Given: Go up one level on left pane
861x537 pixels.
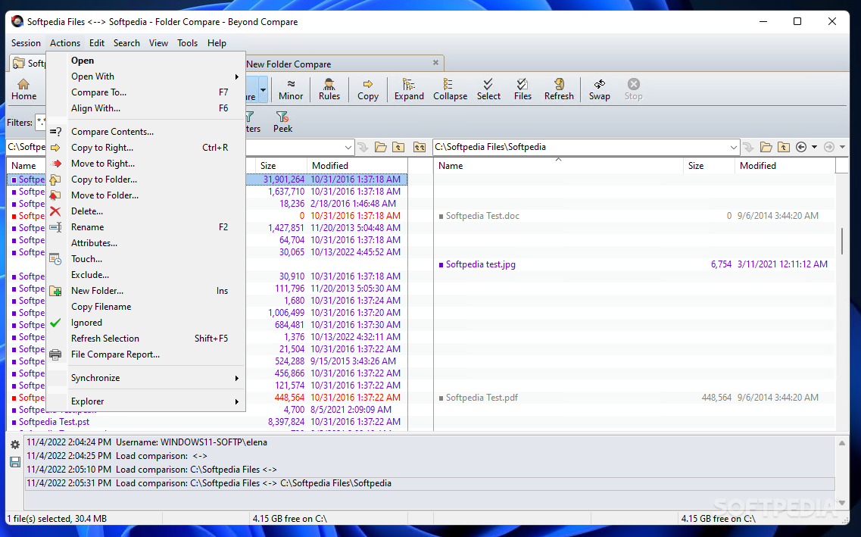Looking at the screenshot, I should [x=398, y=147].
